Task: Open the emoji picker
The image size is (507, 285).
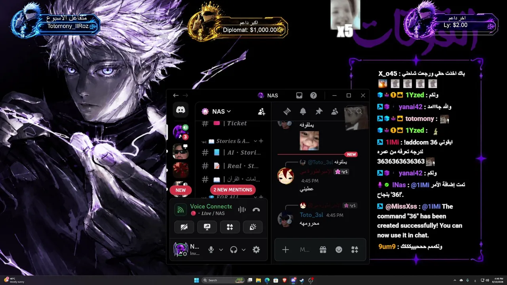Action: tap(339, 249)
